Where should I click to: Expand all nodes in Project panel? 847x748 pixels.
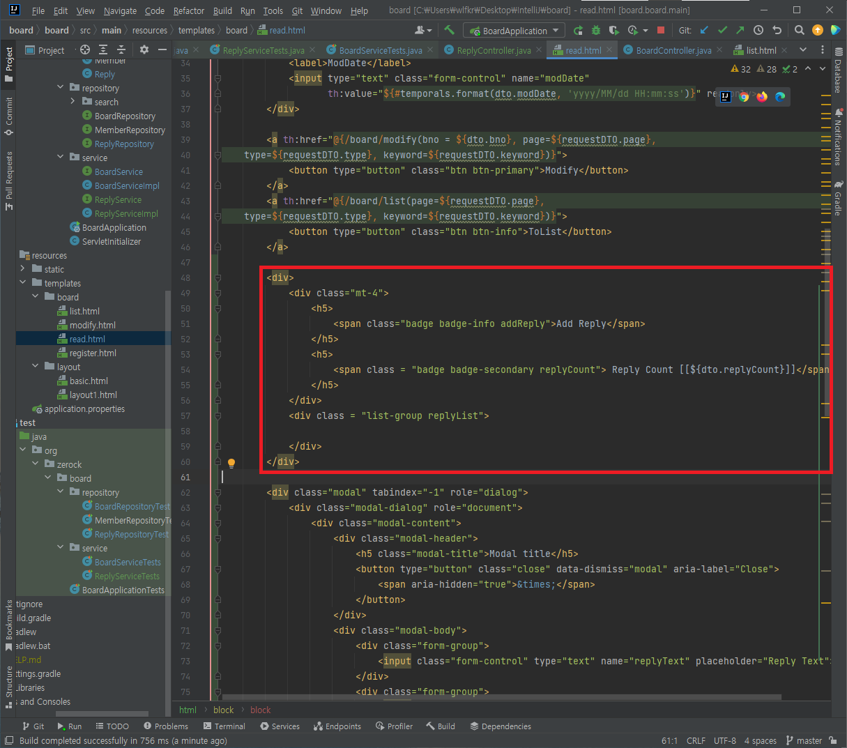103,49
